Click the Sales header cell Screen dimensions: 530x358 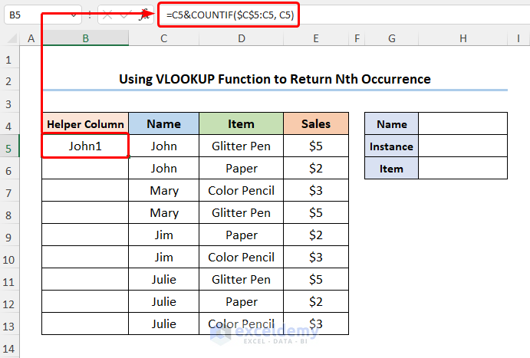tap(316, 124)
